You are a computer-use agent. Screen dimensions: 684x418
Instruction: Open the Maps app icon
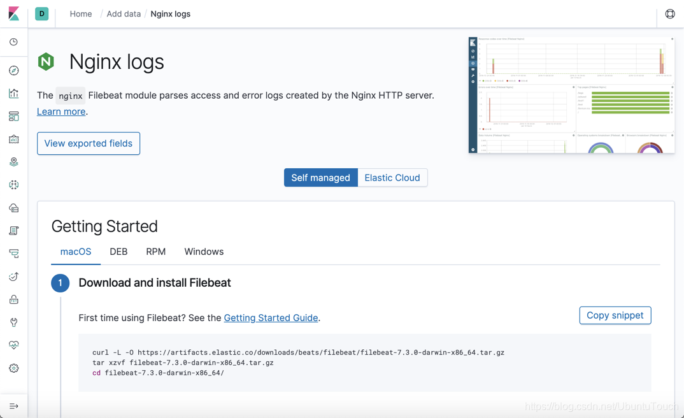tap(14, 161)
